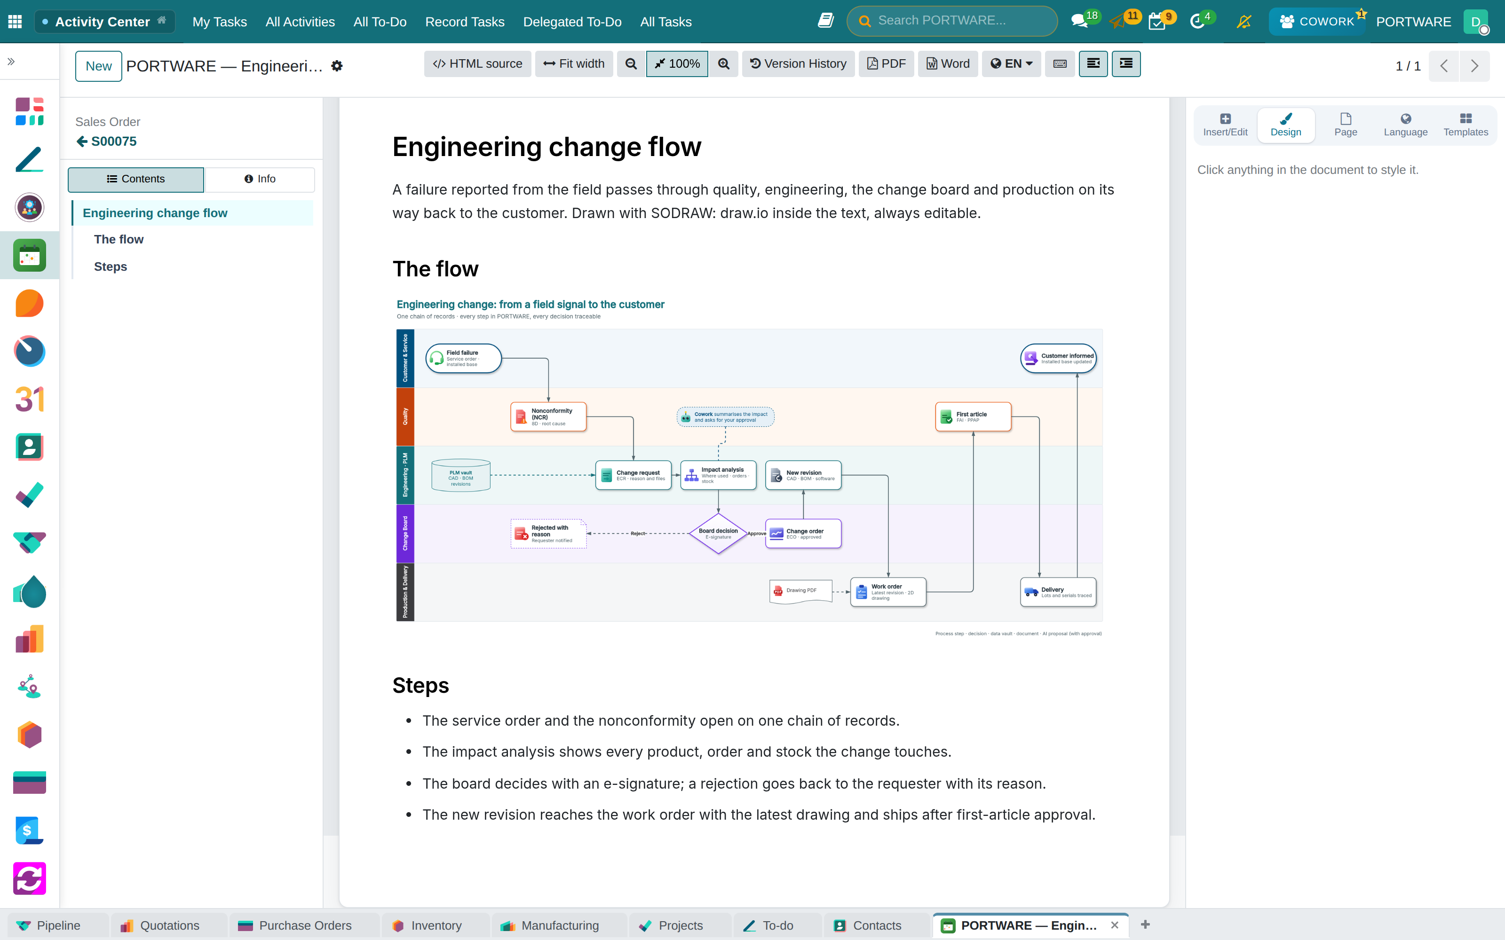Switch left panel to Contents view
The height and width of the screenshot is (940, 1505).
[135, 179]
